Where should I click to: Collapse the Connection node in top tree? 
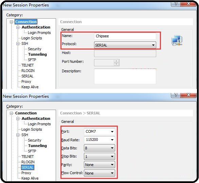(12, 22)
